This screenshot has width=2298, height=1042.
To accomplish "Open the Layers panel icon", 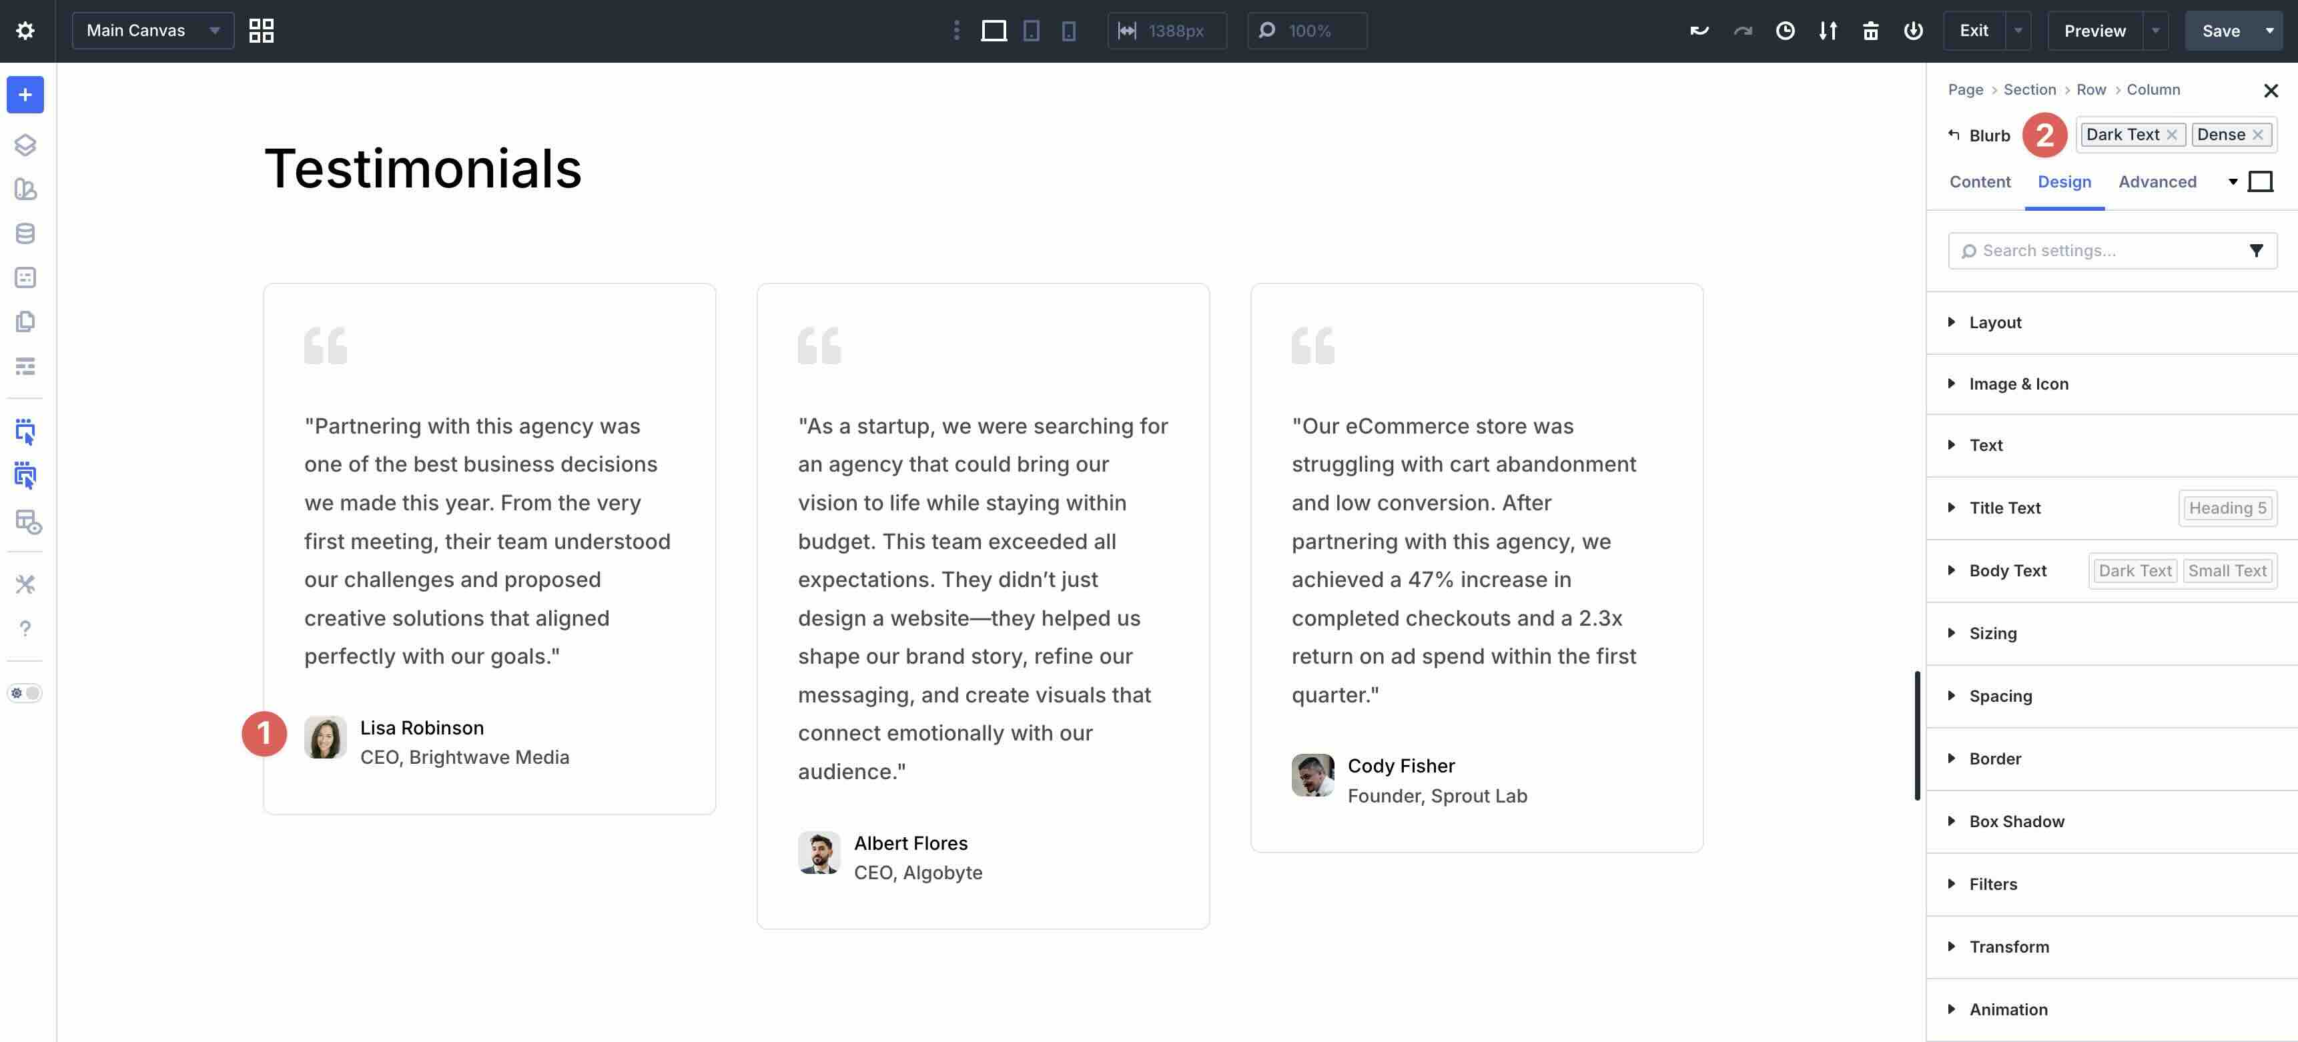I will (25, 145).
